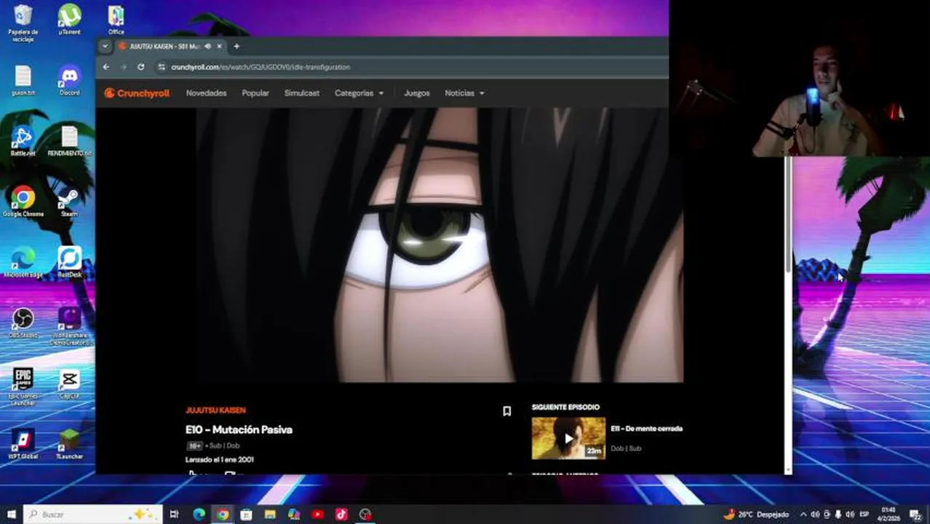Click the anime video player
930x524 pixels.
click(x=440, y=245)
